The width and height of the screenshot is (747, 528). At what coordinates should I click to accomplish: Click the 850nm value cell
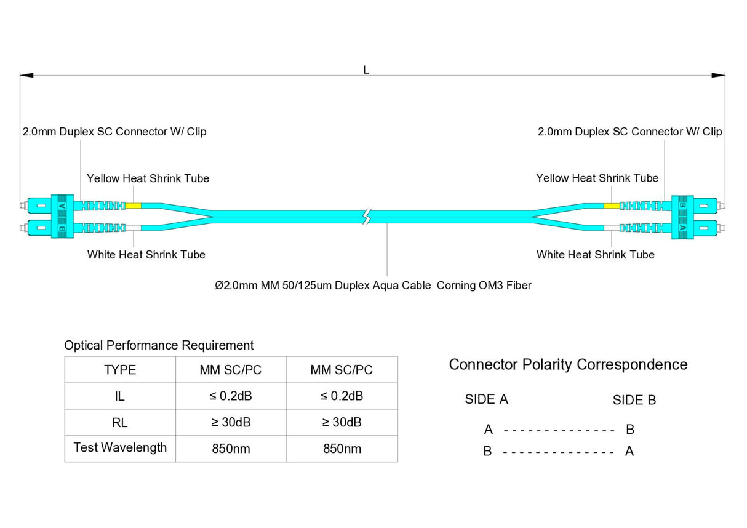pos(230,448)
